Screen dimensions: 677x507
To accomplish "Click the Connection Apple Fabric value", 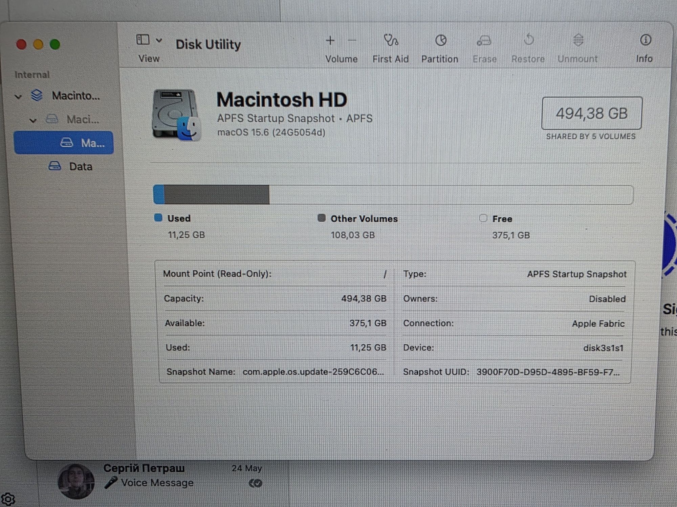I will pos(598,323).
